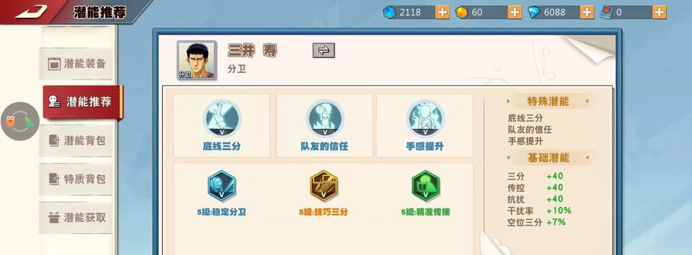Screen dimensions: 692x255
Task: Select the highlighted 潜能推荐 tab
Action: (83, 102)
